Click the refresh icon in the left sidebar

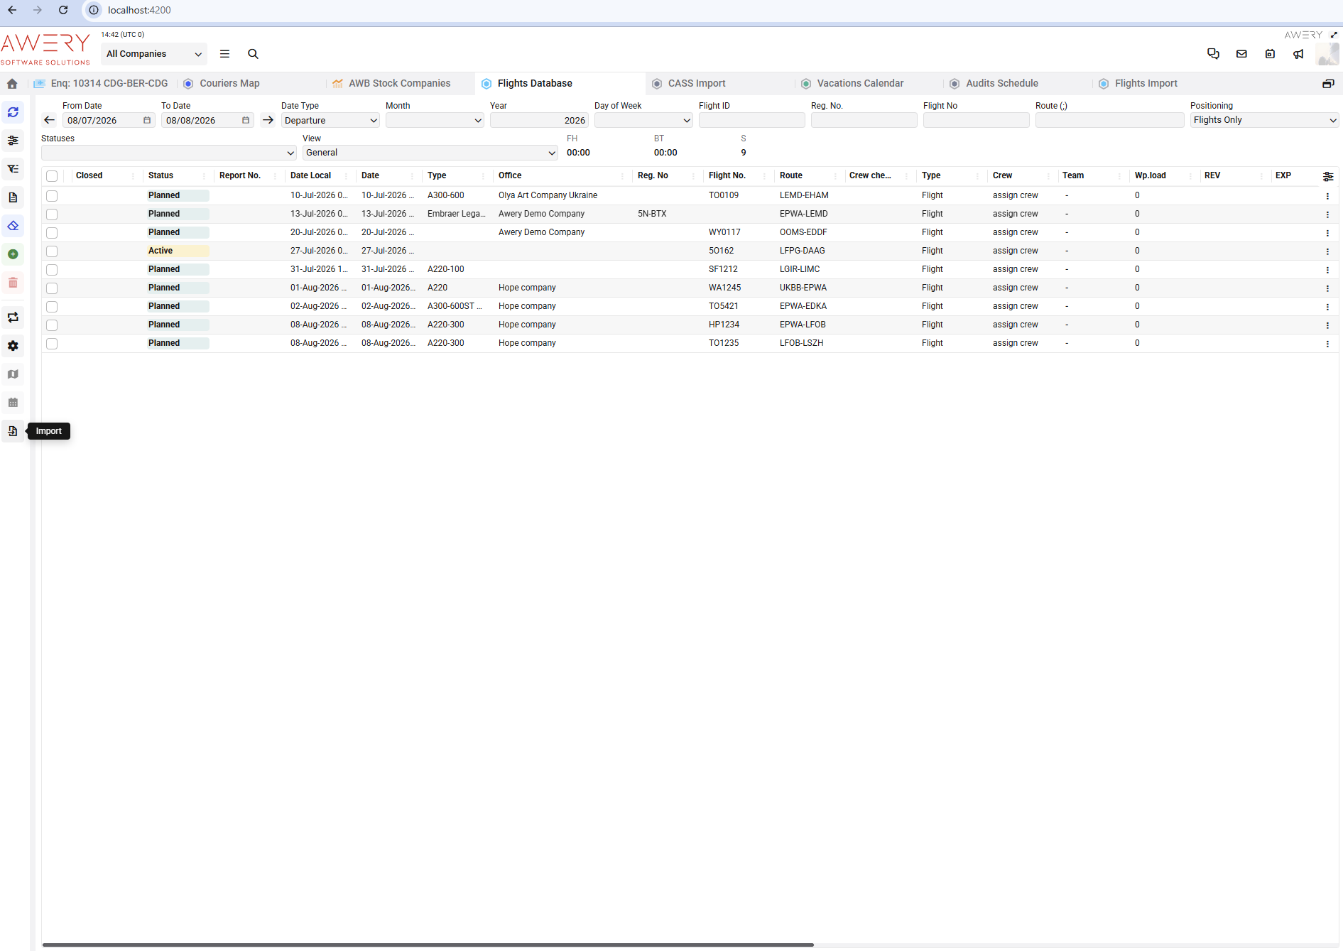(x=13, y=112)
